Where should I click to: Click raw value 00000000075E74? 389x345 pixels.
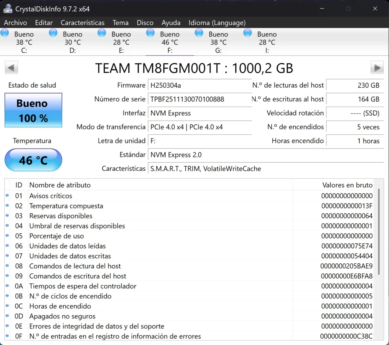coord(347,246)
